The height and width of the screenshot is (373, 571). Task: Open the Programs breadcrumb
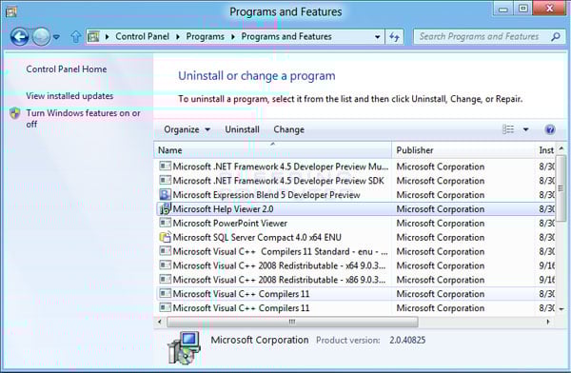[x=205, y=36]
